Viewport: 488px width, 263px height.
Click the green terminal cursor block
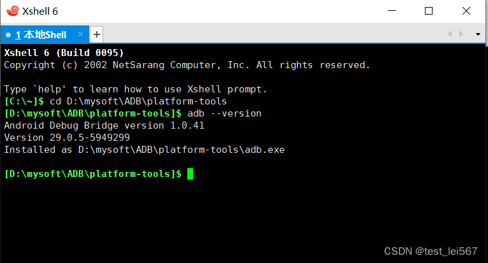[190, 174]
